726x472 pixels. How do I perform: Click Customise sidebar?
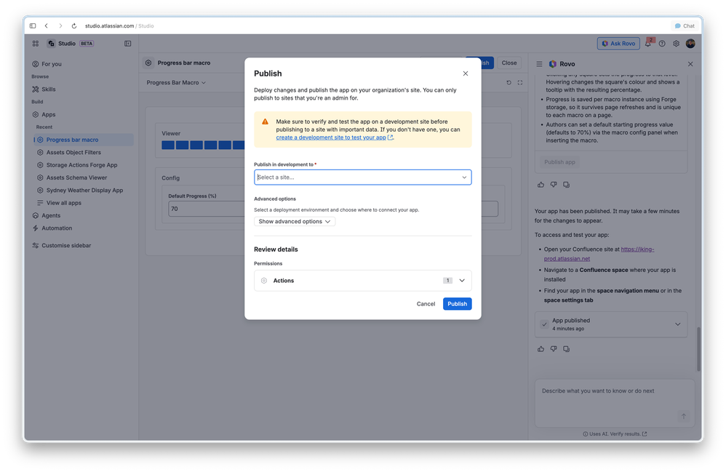[x=66, y=246]
